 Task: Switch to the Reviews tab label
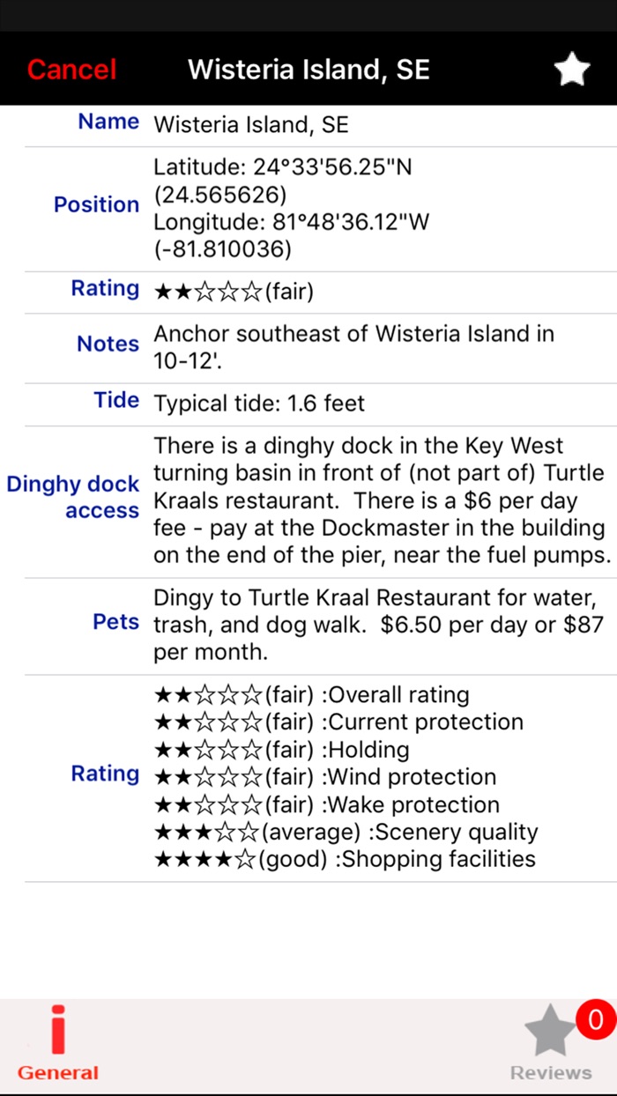tap(551, 1072)
